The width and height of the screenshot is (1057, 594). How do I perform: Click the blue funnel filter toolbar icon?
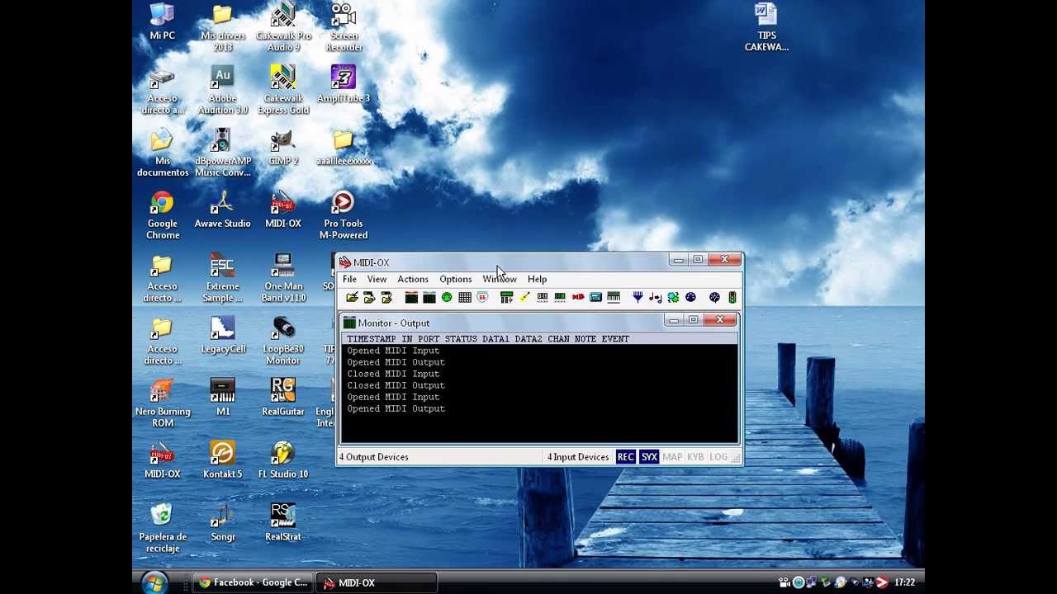point(638,297)
